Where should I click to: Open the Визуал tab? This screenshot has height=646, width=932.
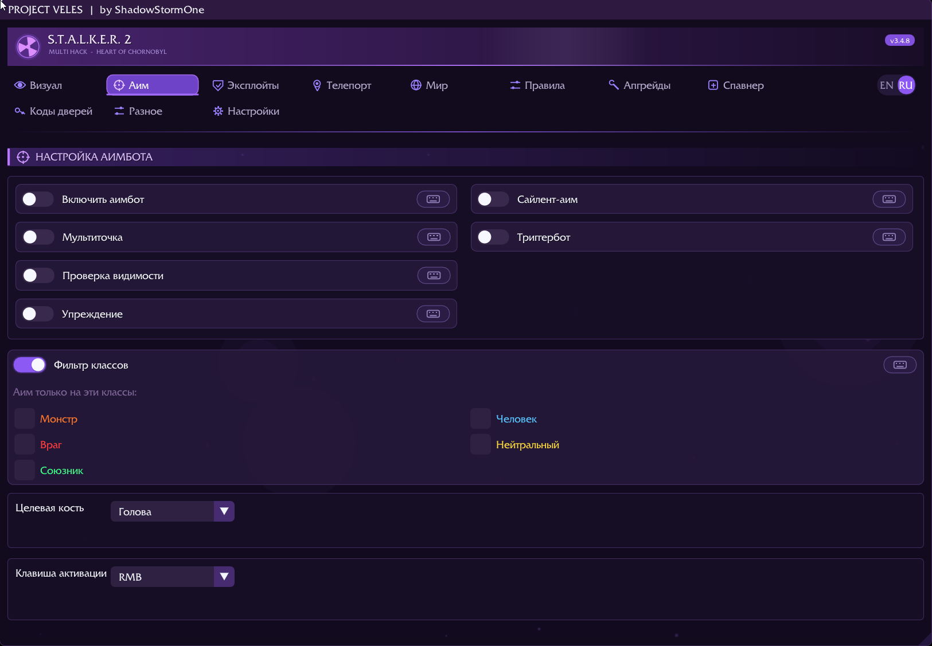tap(38, 85)
